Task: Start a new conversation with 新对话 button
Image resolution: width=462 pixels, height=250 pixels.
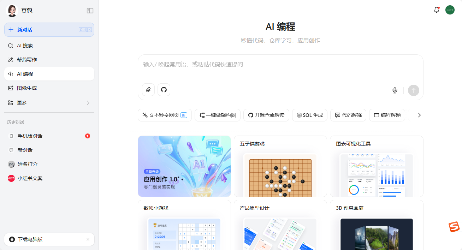Action: point(49,30)
